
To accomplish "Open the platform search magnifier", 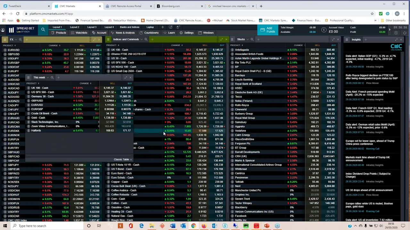I will tap(43, 30).
